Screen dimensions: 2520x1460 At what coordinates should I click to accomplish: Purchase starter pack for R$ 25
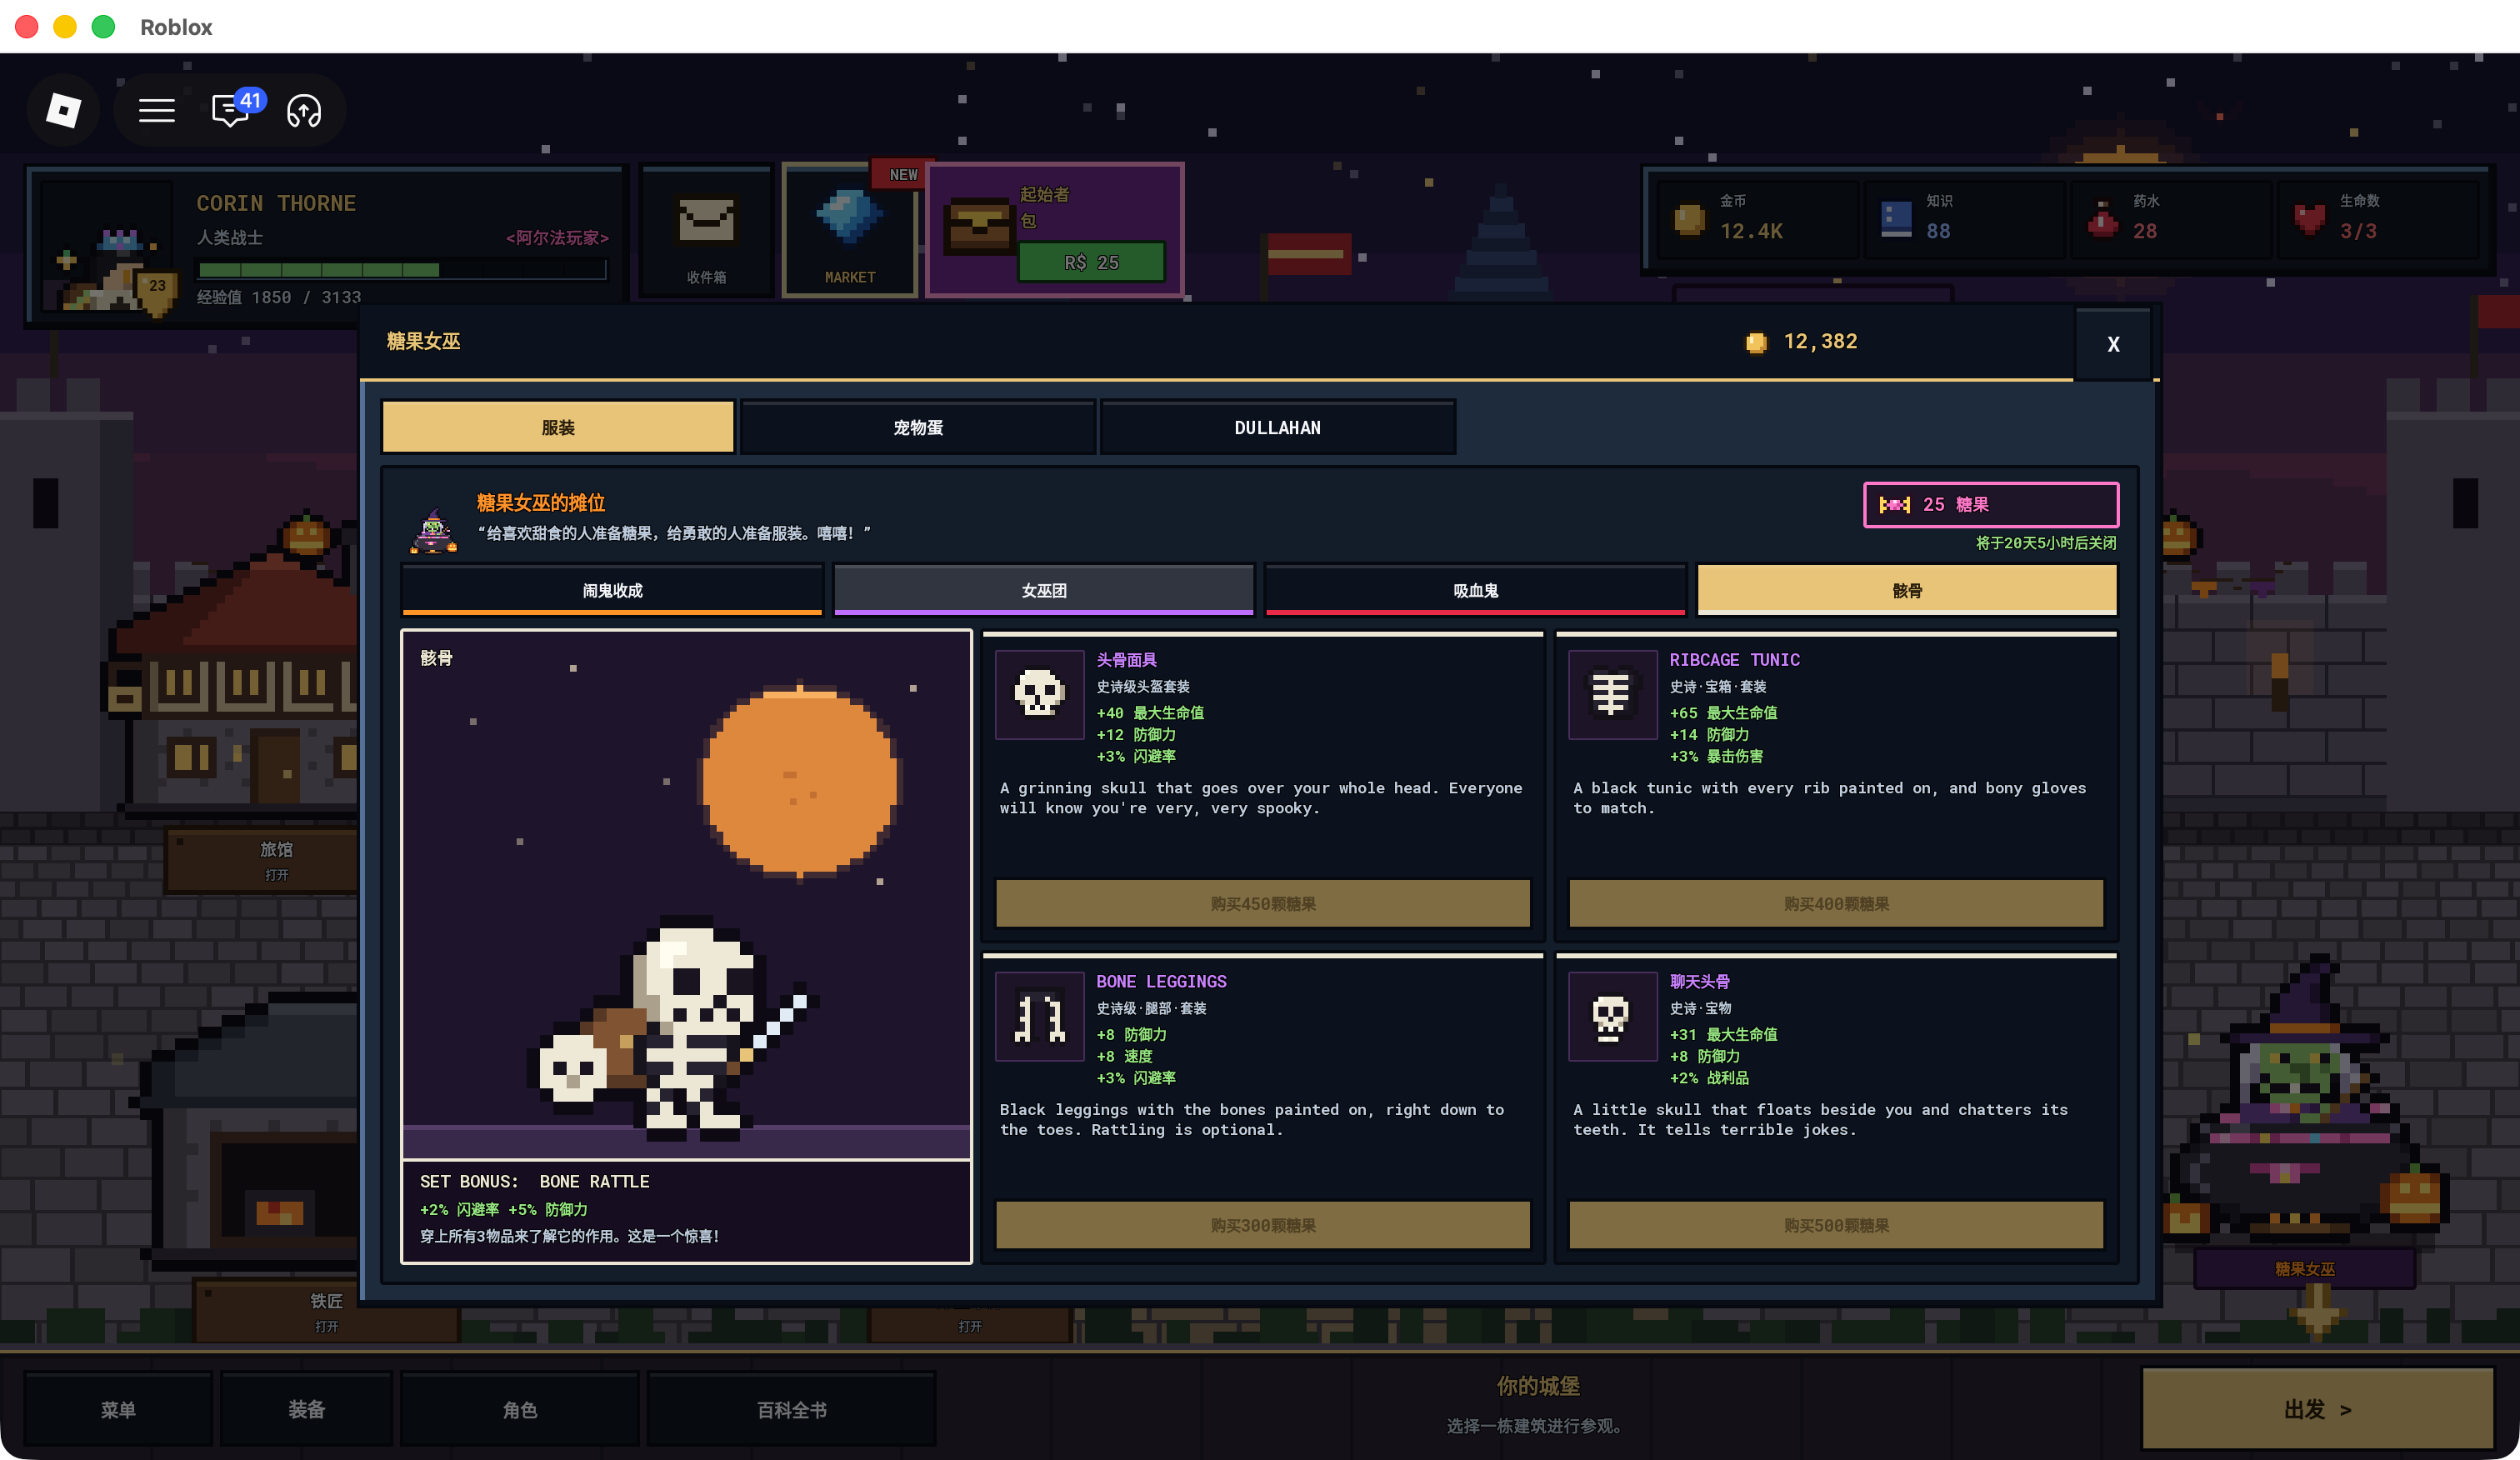tap(1091, 262)
